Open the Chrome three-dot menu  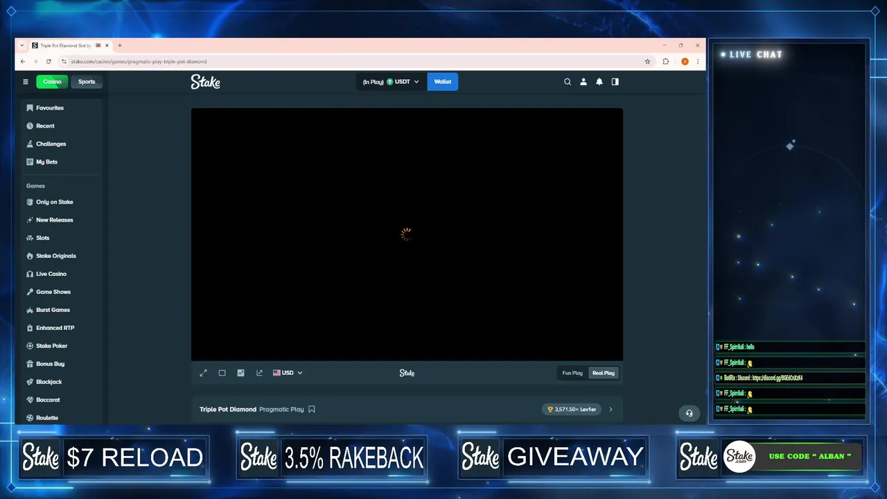tap(698, 62)
